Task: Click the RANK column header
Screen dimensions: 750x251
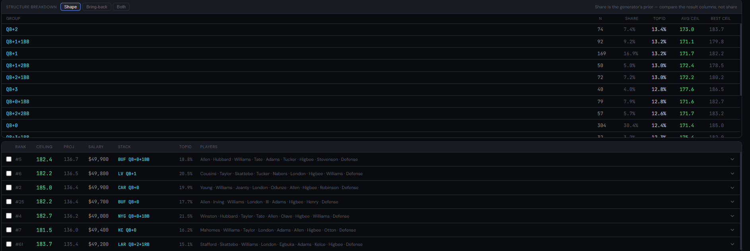Action: (x=21, y=147)
